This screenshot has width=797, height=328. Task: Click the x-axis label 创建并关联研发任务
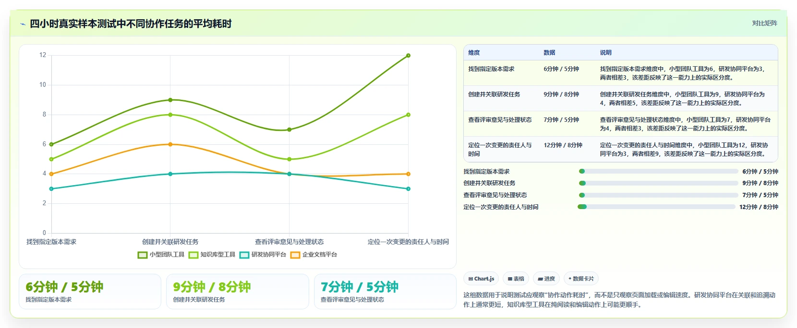point(170,242)
